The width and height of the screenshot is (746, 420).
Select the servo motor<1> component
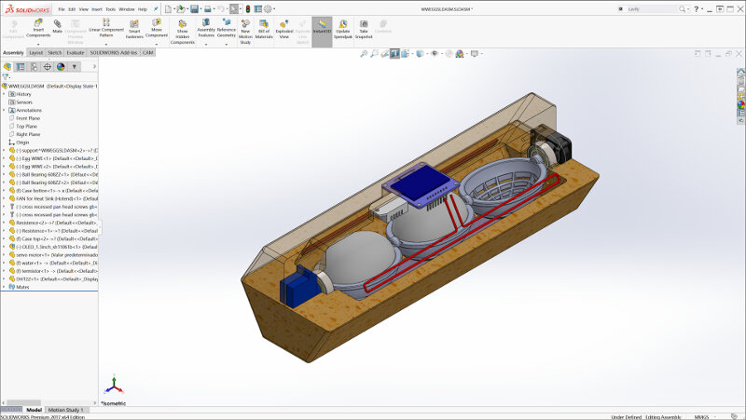57,255
